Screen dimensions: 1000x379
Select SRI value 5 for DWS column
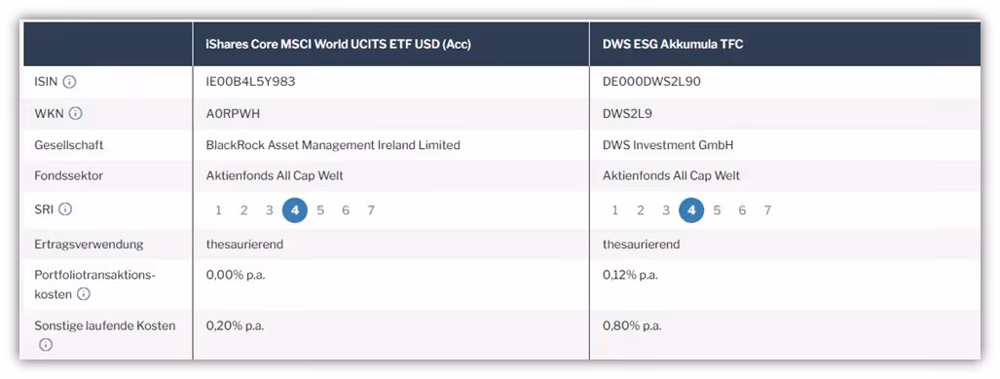coord(717,210)
